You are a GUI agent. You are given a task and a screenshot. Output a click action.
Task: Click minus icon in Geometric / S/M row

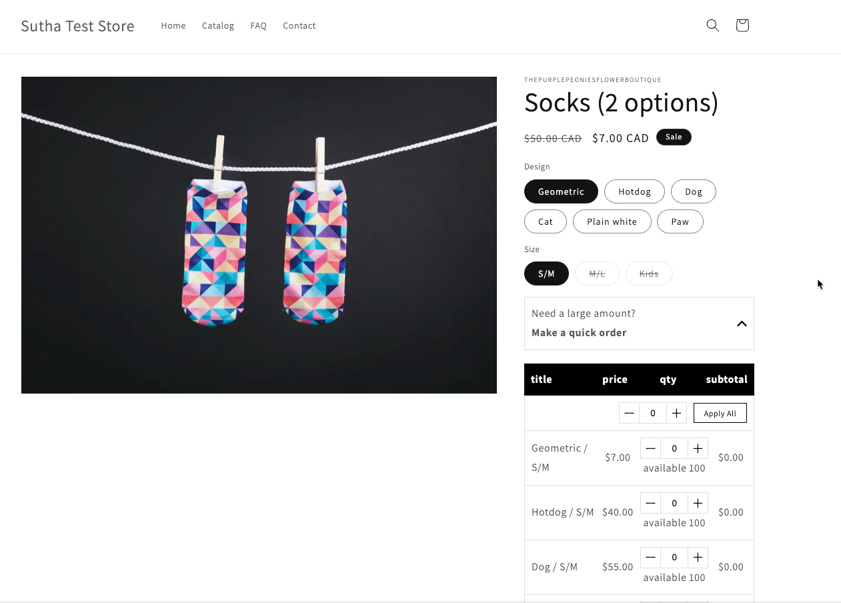click(651, 448)
